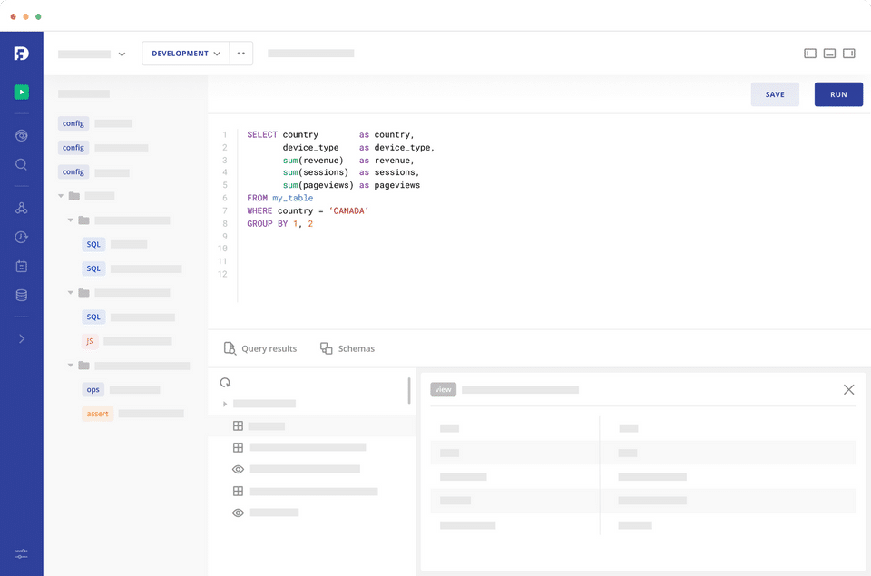The image size is (871, 576).
Task: Select the highlighted table grid icon row
Action: 311,426
